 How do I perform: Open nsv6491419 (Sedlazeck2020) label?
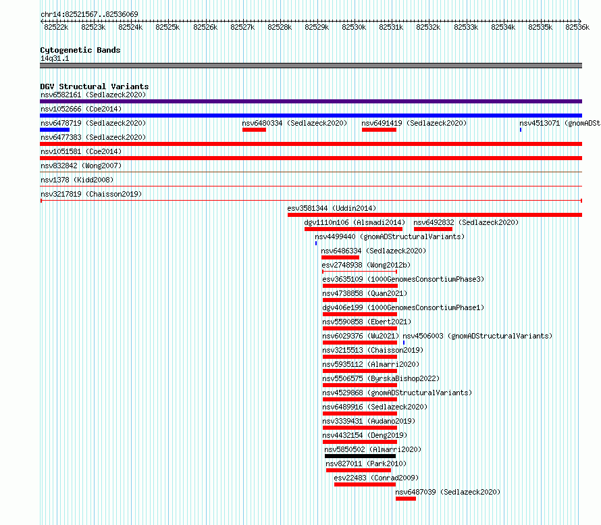pyautogui.click(x=414, y=123)
